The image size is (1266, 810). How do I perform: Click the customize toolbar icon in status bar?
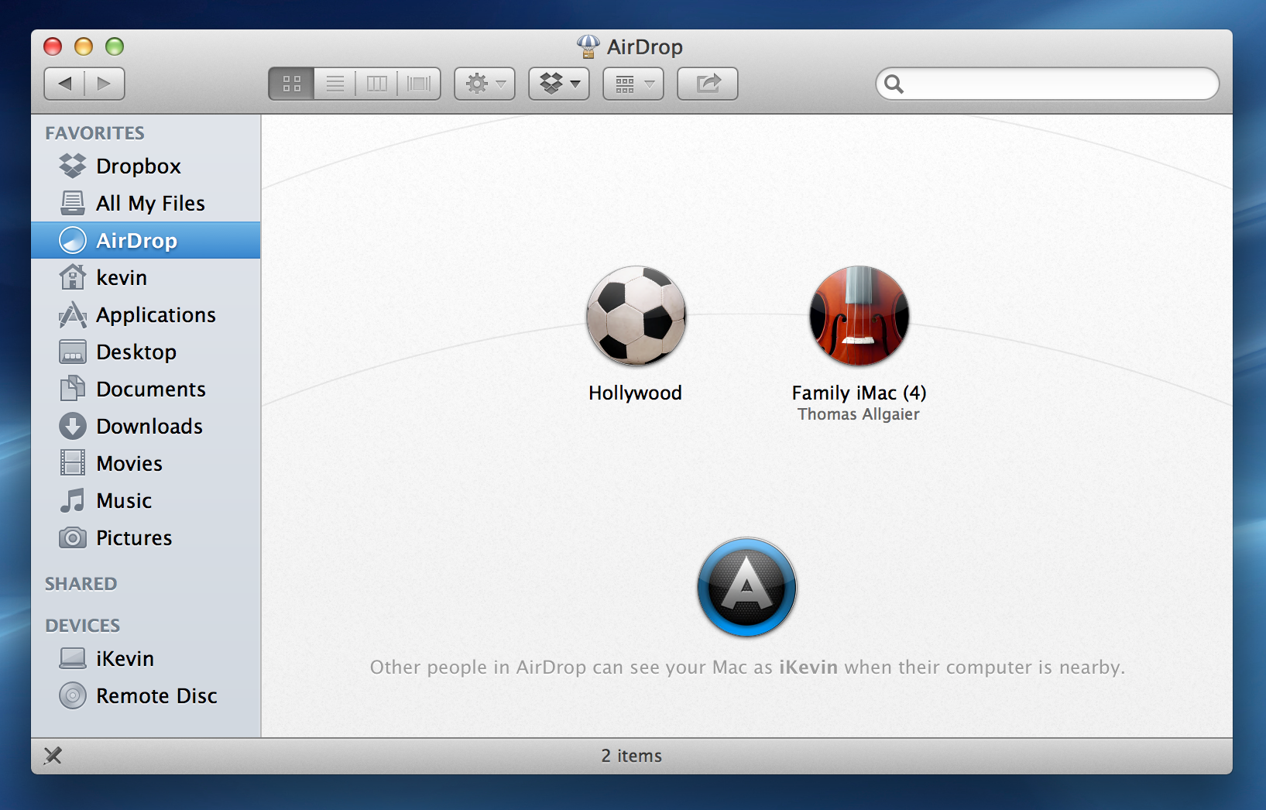(x=53, y=756)
